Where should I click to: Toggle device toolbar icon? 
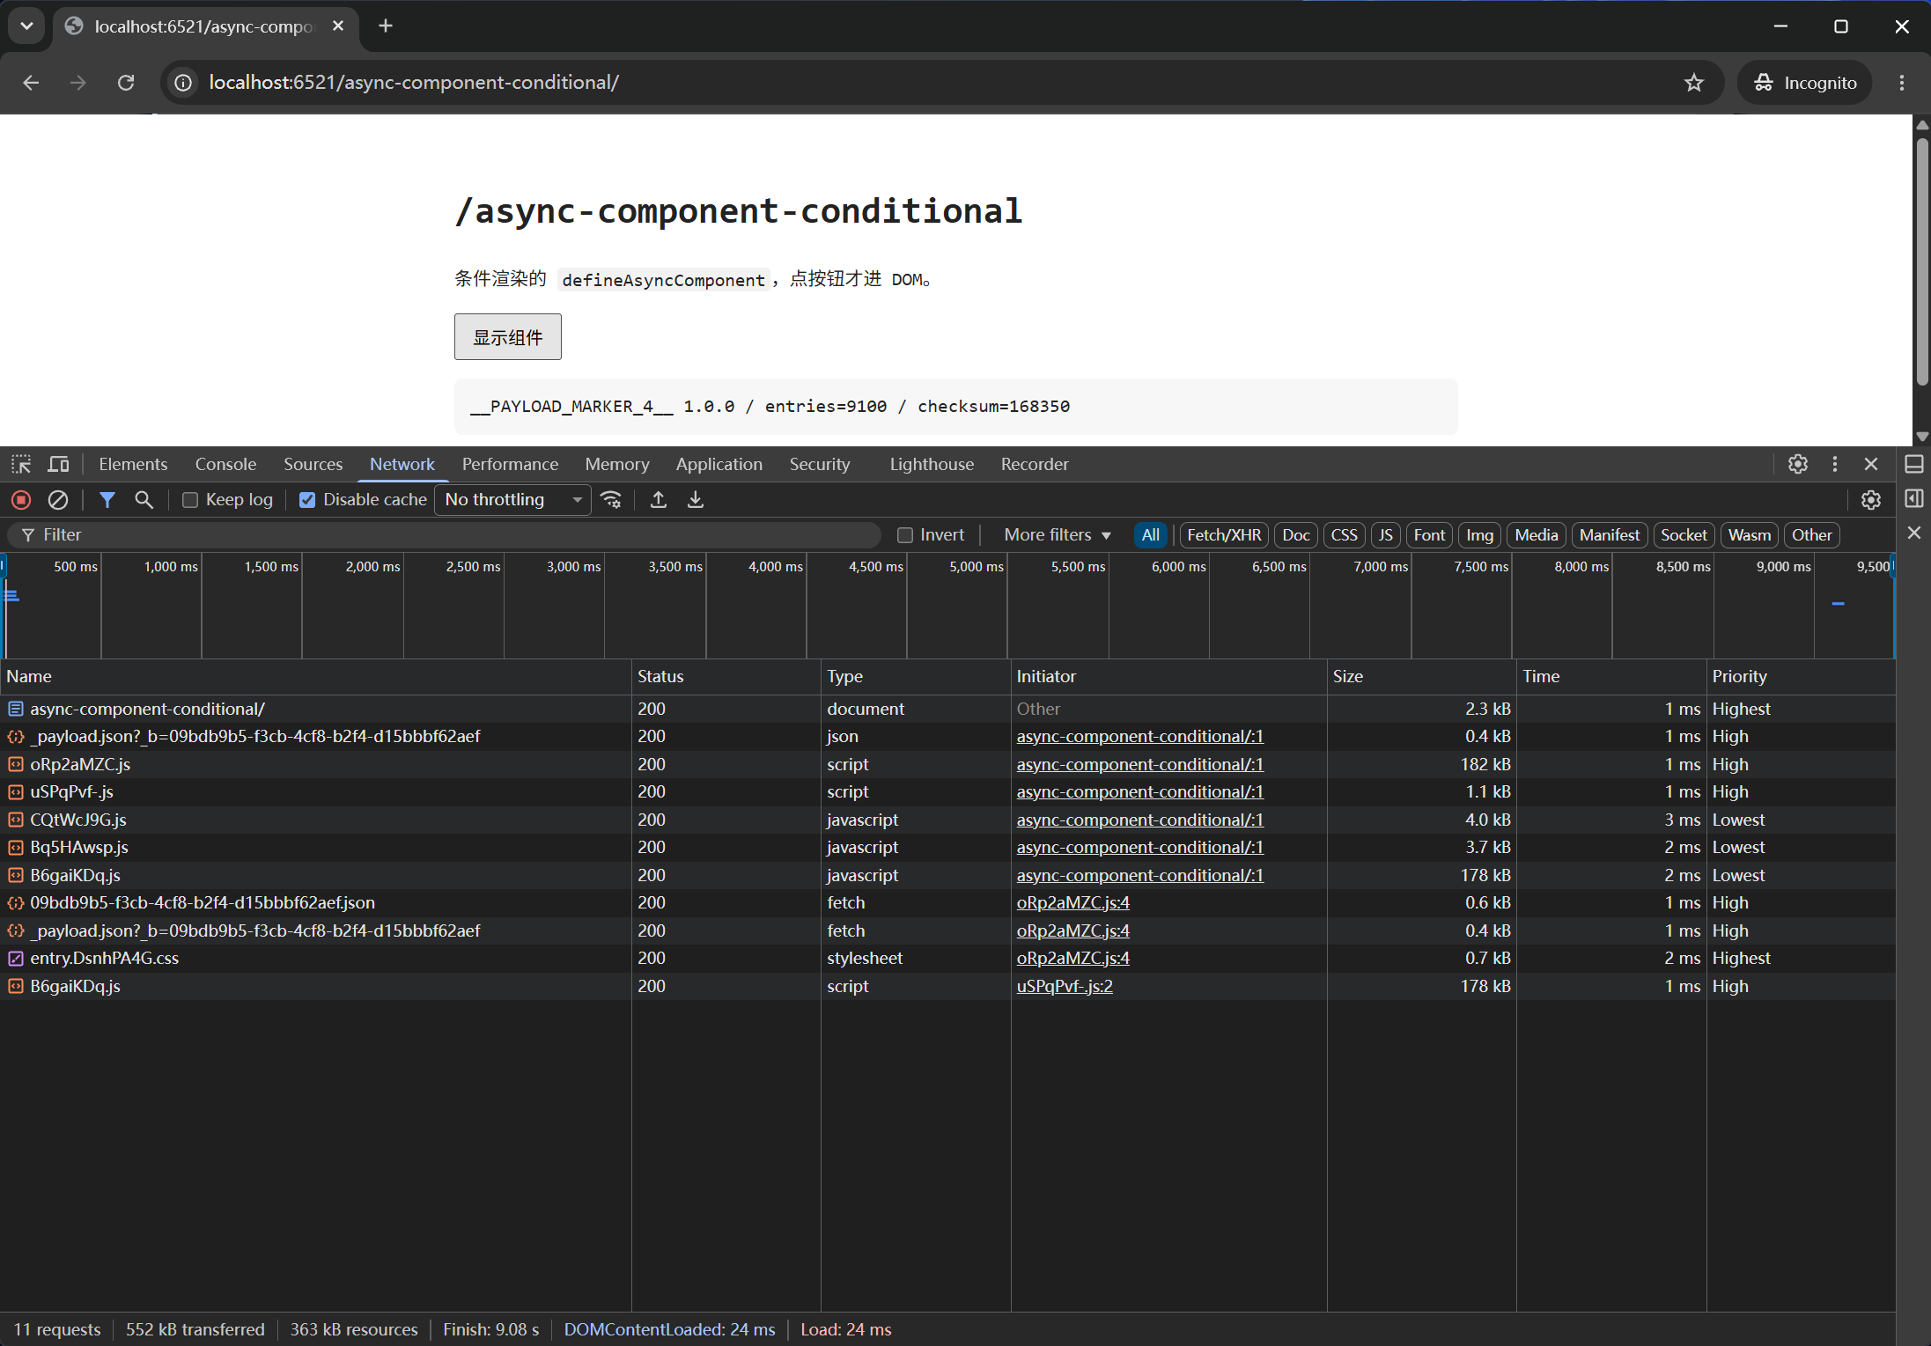[x=59, y=464]
